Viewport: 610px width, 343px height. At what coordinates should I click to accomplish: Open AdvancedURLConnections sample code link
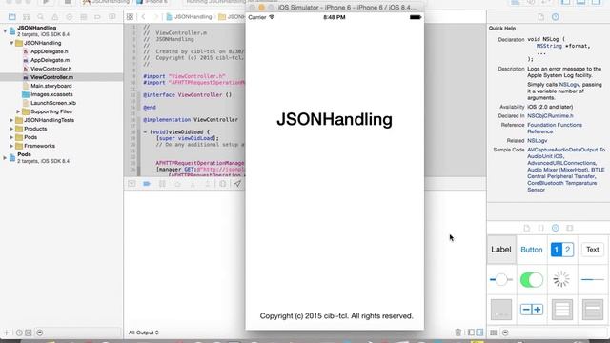tap(561, 163)
